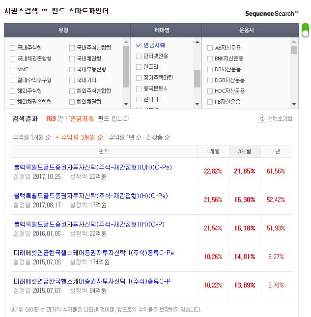Image resolution: width=311 pixels, height=317 pixels.
Task: Click the 운용사 list scrollbar thumb
Action: (x=294, y=50)
